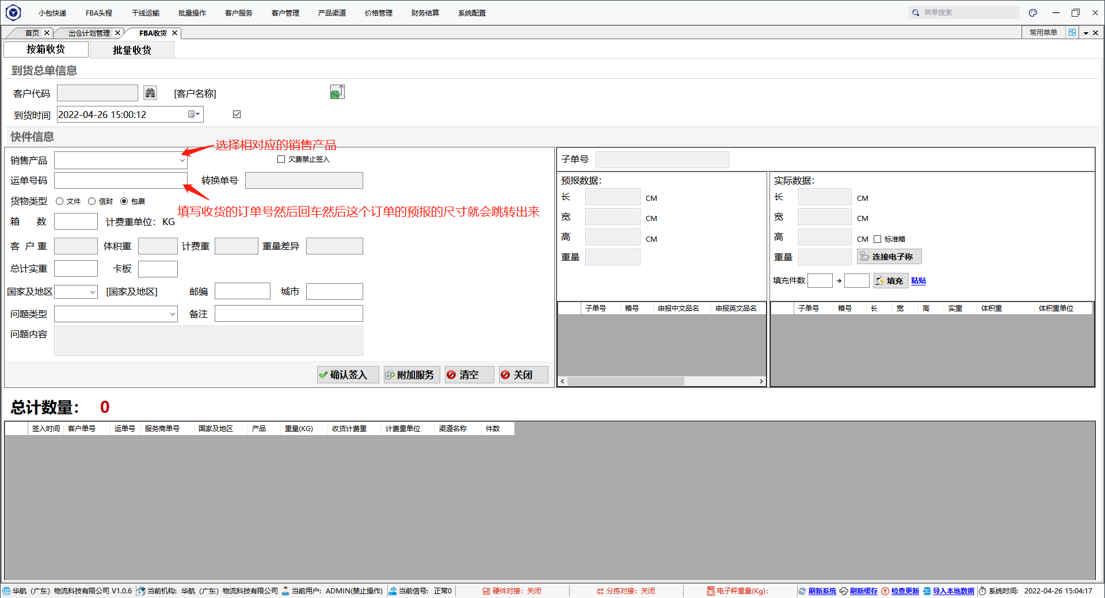The height and width of the screenshot is (598, 1105).
Task: Click the forecast table scroll right arrow
Action: point(761,381)
